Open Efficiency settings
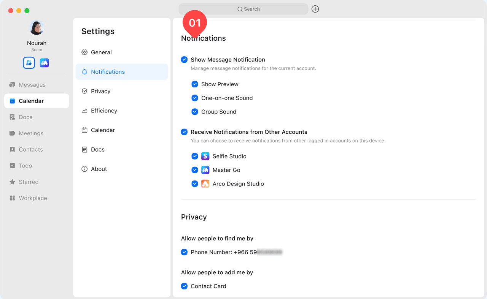Screen dimensions: 487x299 point(104,111)
